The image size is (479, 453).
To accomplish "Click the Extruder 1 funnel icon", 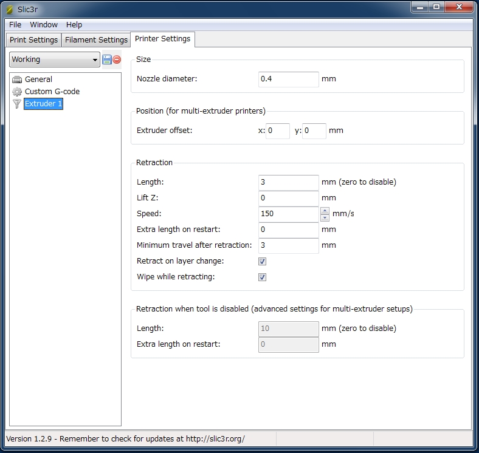I will click(x=17, y=104).
